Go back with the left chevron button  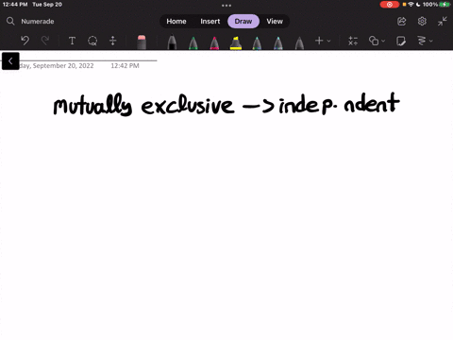(10, 60)
